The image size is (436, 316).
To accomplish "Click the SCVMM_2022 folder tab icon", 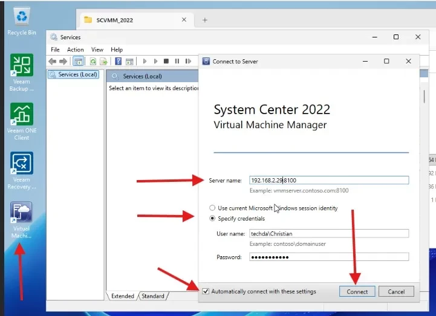I will (x=88, y=20).
